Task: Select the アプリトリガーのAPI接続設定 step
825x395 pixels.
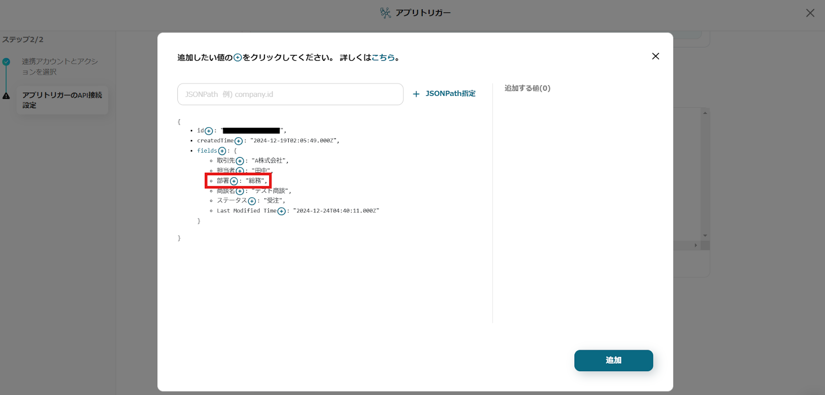Action: (x=62, y=100)
